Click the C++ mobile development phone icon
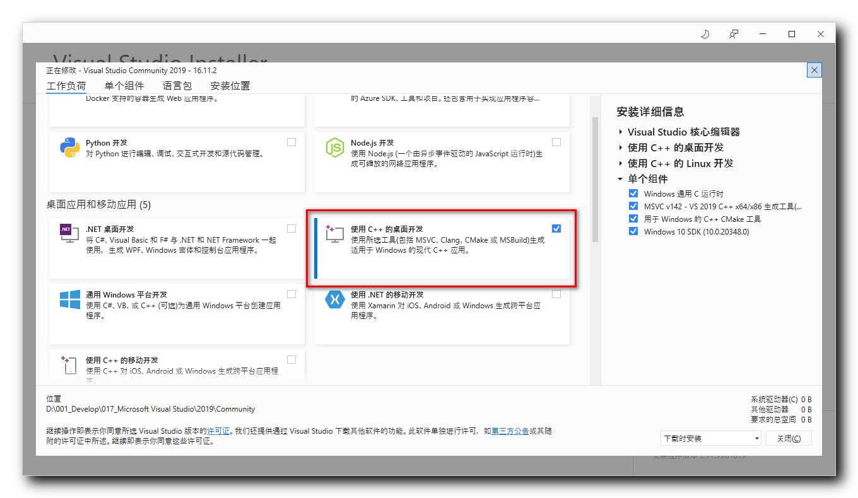The image size is (858, 498). click(x=68, y=366)
